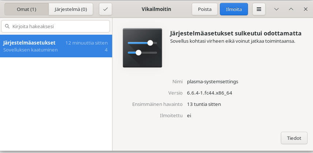Click the 'Sovelluksen kaatuminen' subtitle
This screenshot has width=313, height=153.
[31, 50]
